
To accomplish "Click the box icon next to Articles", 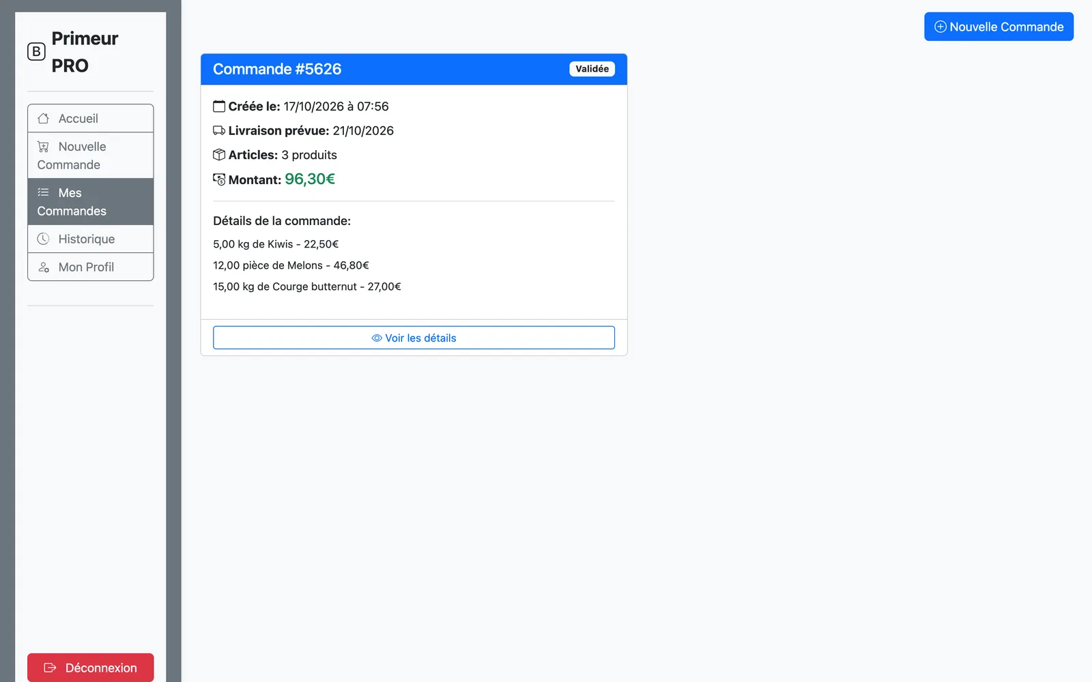I will 219,155.
